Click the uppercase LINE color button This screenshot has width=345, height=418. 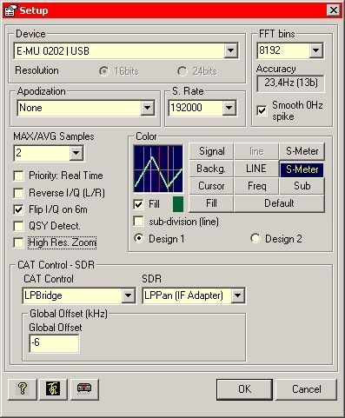click(x=256, y=169)
